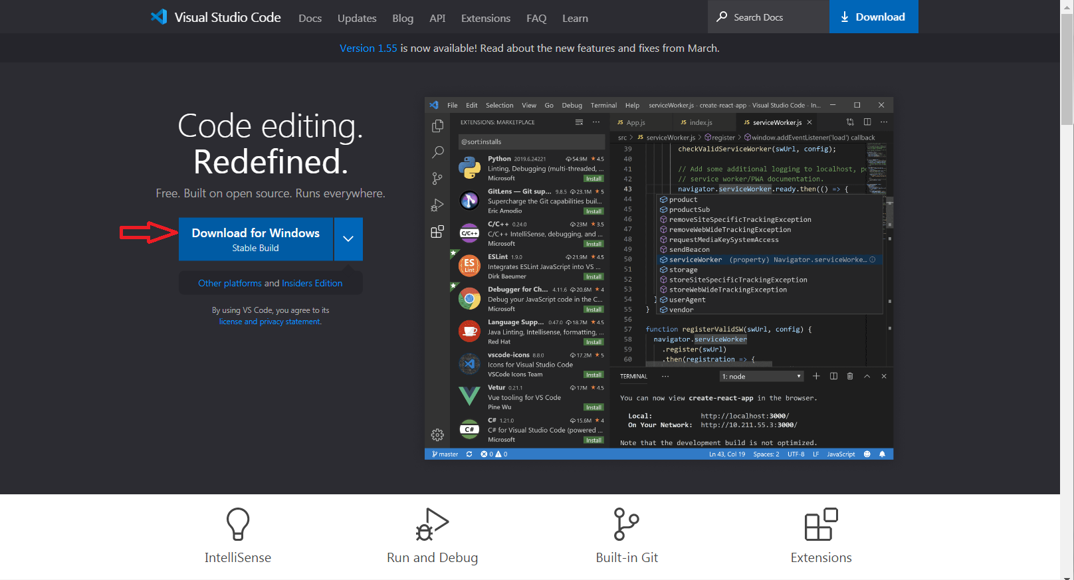Click the IntelliSense feature label
Viewport: 1074px width, 580px height.
pos(238,557)
